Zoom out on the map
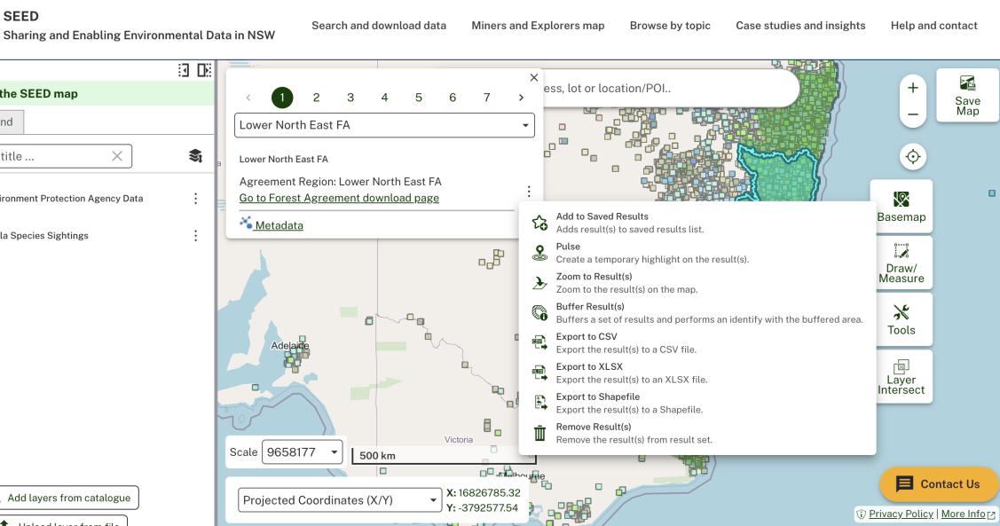Viewport: 1000px width, 526px height. [913, 114]
